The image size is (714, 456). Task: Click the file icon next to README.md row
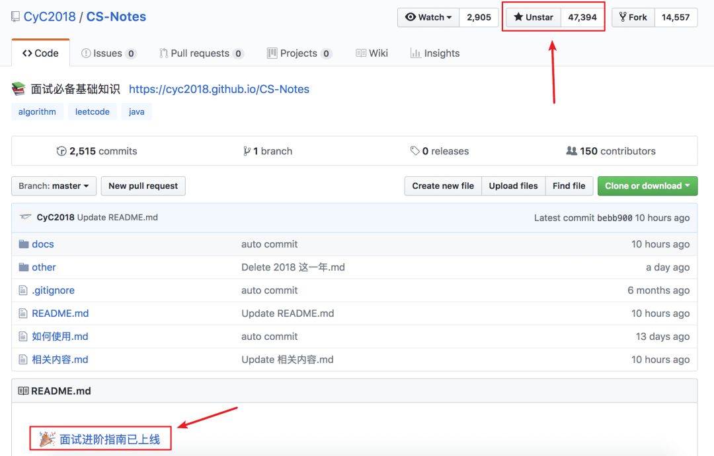(x=22, y=313)
